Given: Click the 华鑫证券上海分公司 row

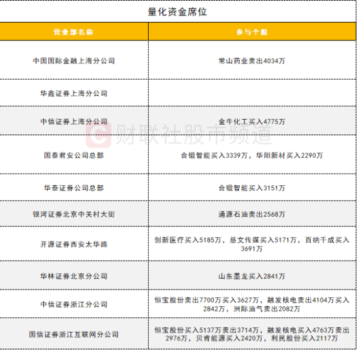Looking at the screenshot, I should 178,93.
